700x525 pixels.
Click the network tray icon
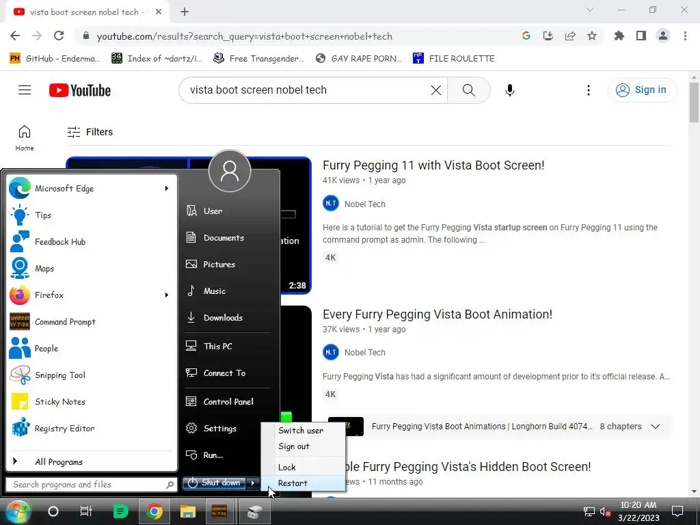pos(589,512)
